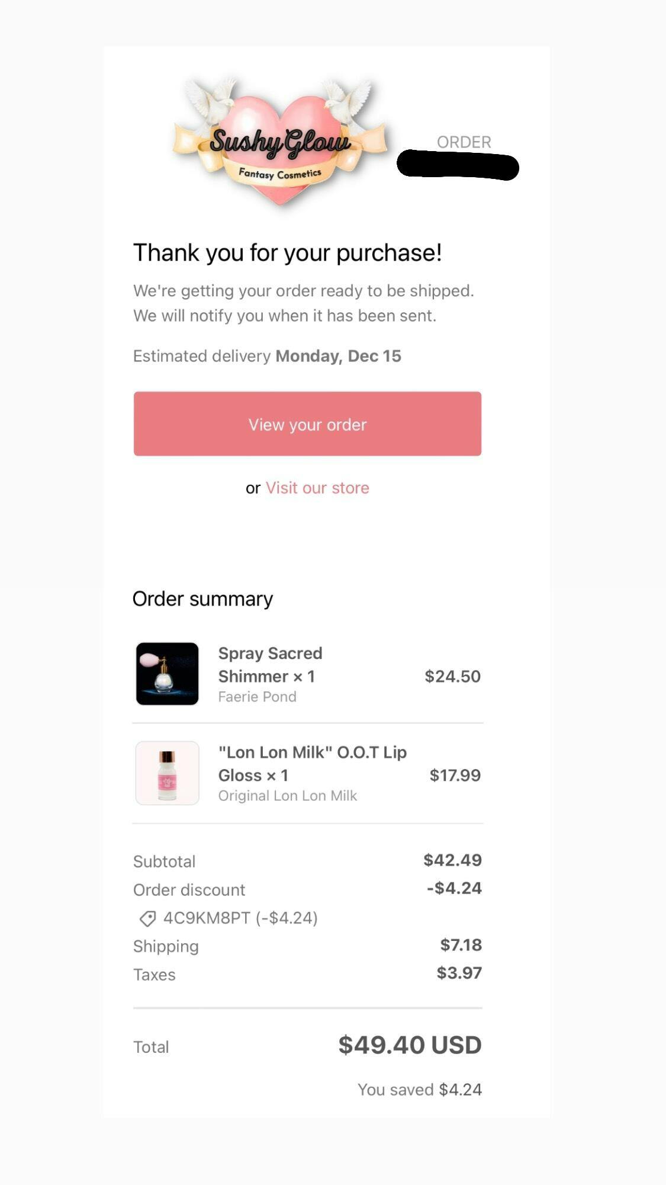
Task: Click the $24.50 shimmer spray price
Action: 452,676
